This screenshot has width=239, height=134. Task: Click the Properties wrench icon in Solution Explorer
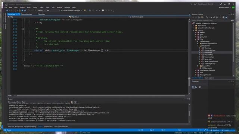click(223, 17)
